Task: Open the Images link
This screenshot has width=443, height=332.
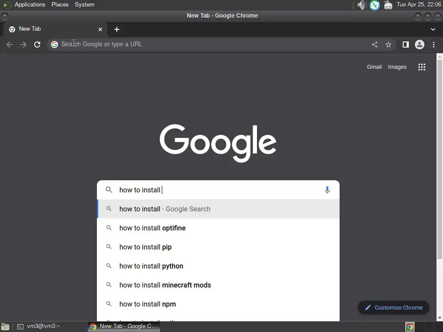Action: coord(397,67)
